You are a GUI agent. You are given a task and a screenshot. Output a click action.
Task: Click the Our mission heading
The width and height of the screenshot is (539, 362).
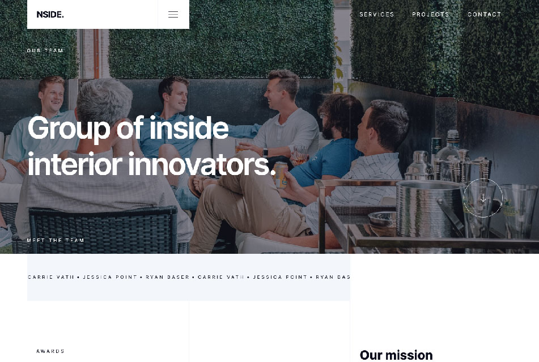click(396, 355)
